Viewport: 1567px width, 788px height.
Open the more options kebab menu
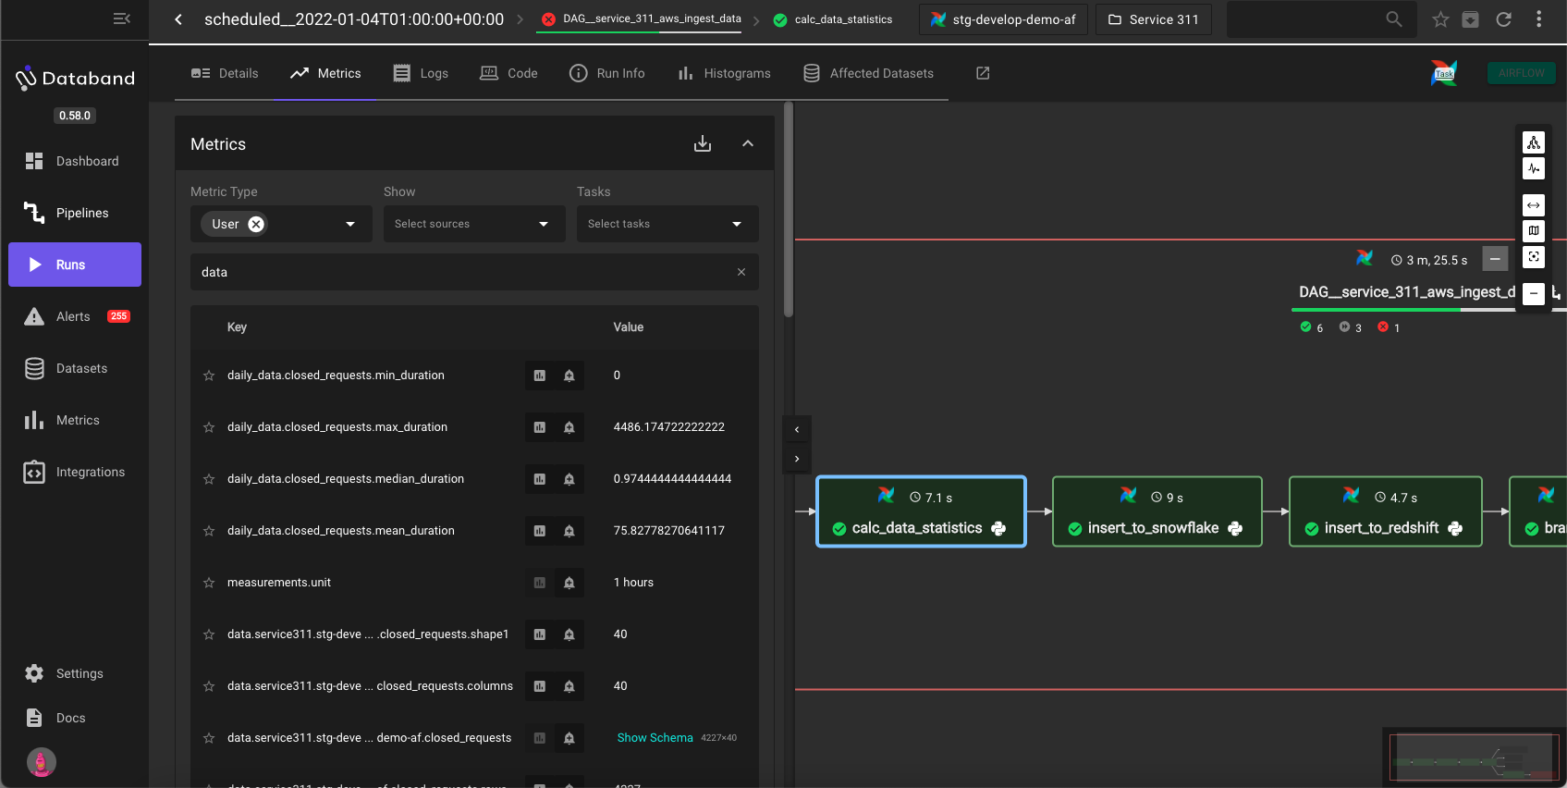pyautogui.click(x=1538, y=19)
